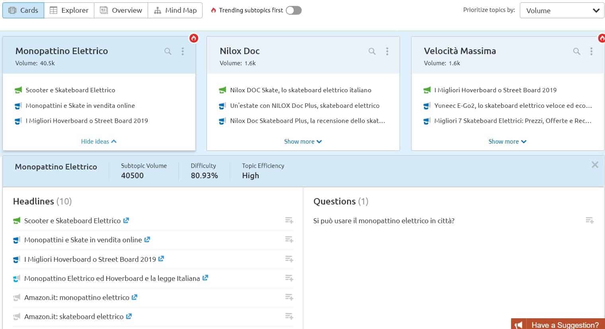
Task: Open external link for Monopattino Elettrico ed Hoverboard headline
Action: [x=205, y=278]
